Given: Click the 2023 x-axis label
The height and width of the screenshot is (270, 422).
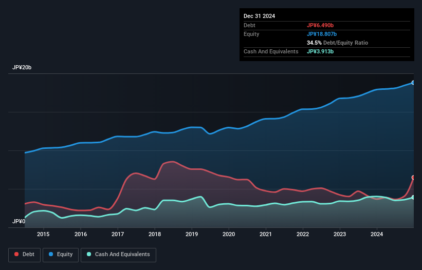Looking at the screenshot, I should tap(340, 234).
